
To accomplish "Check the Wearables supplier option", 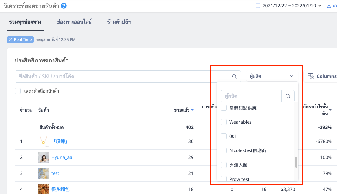I will [224, 122].
